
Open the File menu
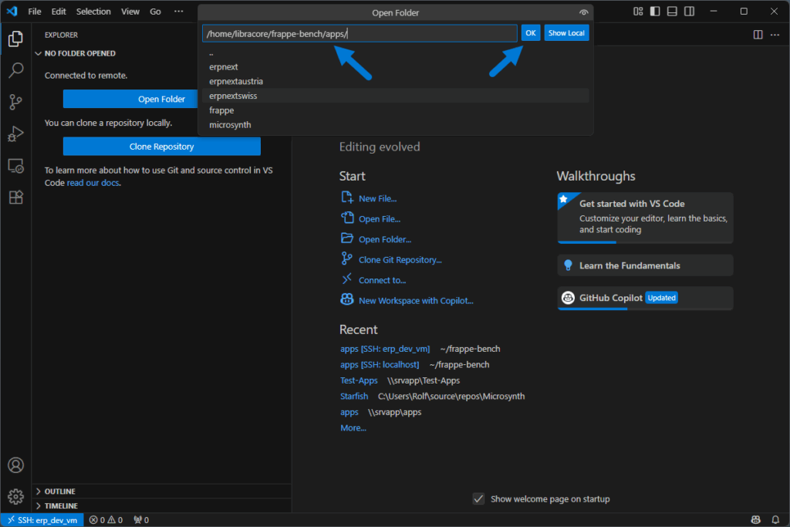pyautogui.click(x=35, y=11)
